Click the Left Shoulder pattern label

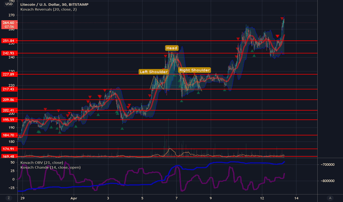pyautogui.click(x=154, y=72)
